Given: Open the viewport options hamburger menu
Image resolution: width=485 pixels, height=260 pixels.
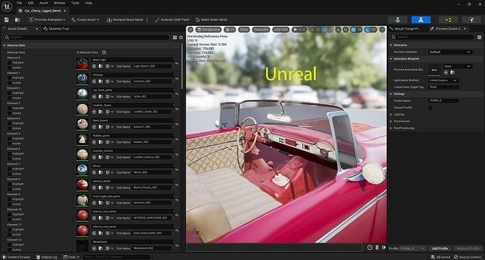Looking at the screenshot, I should [x=191, y=29].
